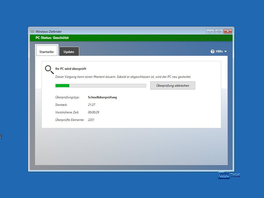
Task: Click the Startzeit label
Action: [61, 105]
